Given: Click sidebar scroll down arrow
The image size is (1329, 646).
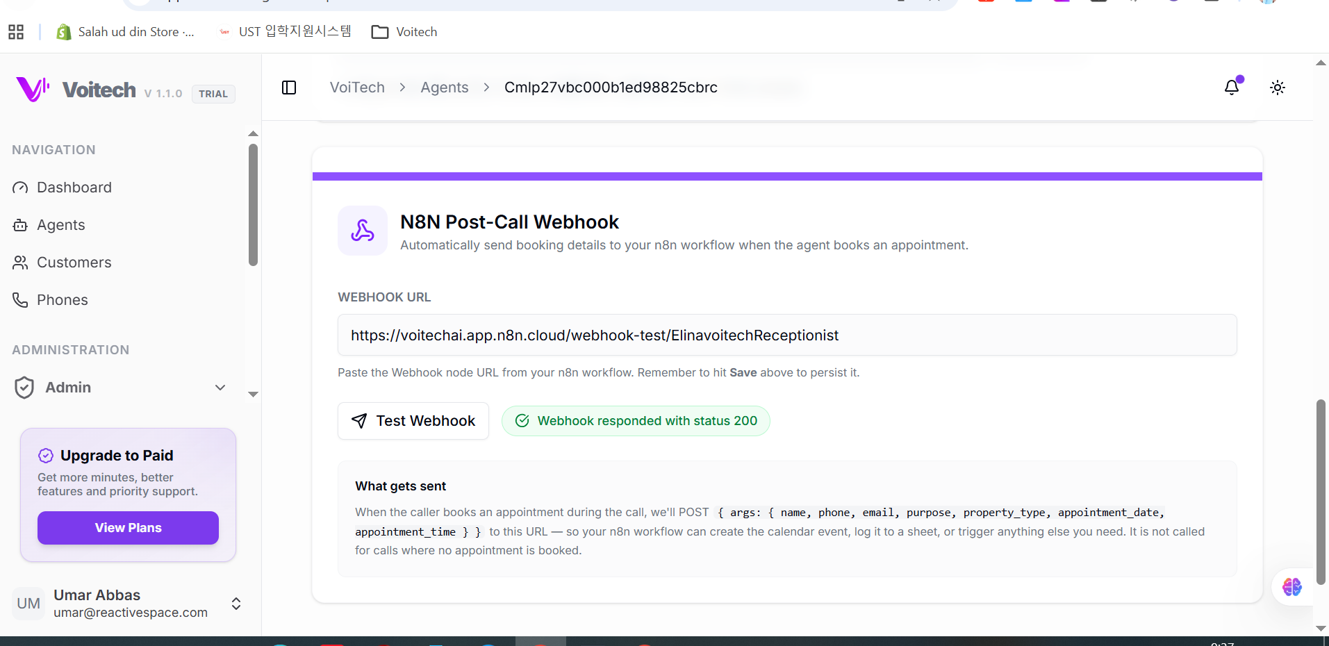Looking at the screenshot, I should click(x=253, y=395).
